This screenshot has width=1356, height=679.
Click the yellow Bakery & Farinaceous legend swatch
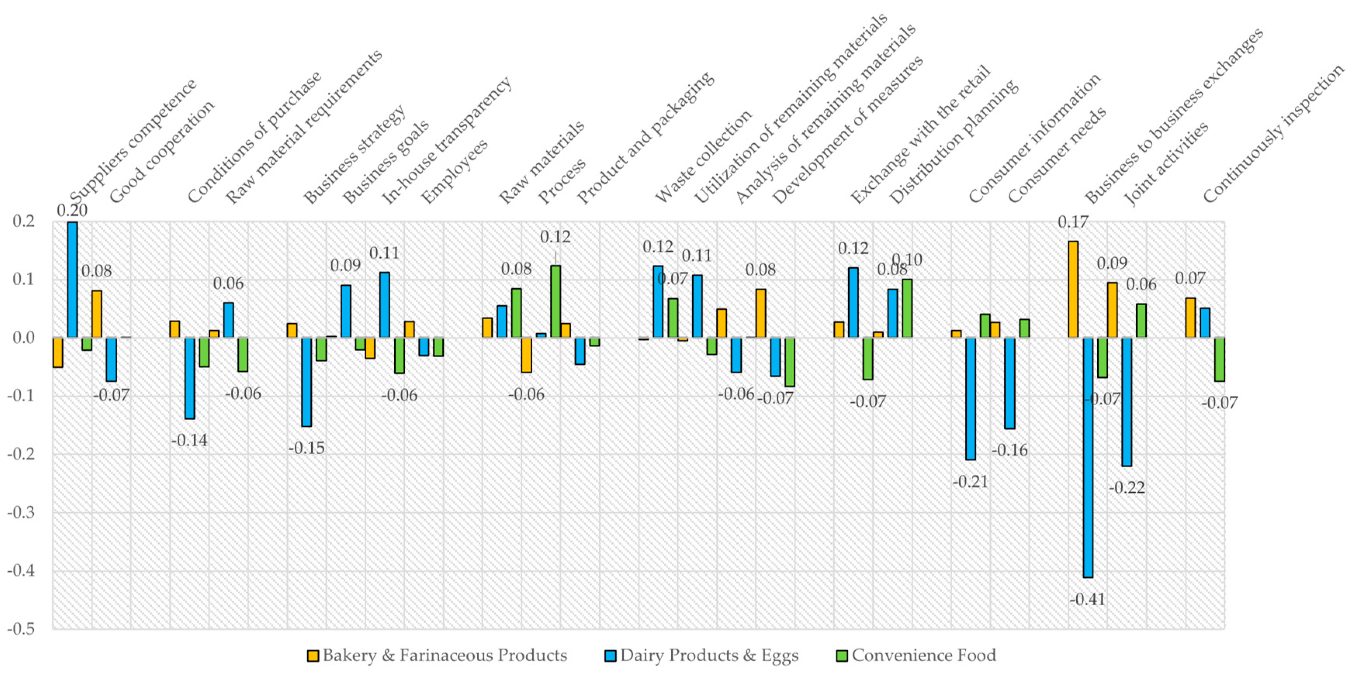point(313,656)
